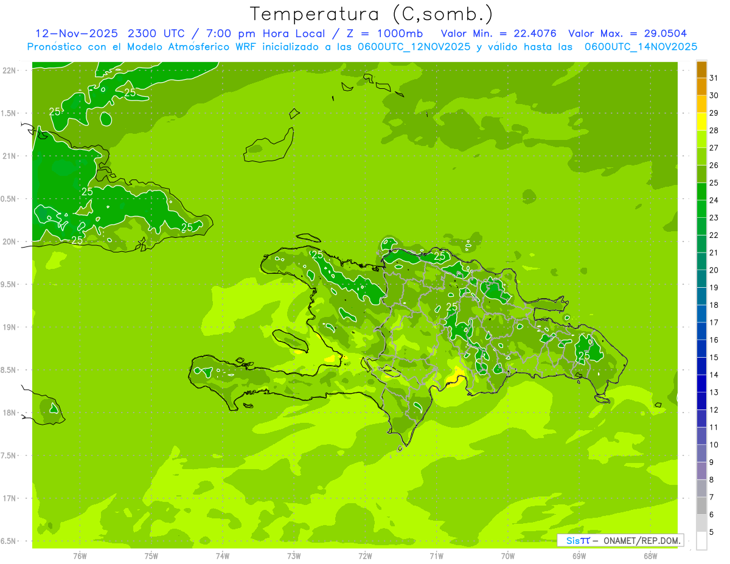Viewport: 730px width, 564px height.
Task: Click legend swatch between 16 and 17
Action: (701, 332)
